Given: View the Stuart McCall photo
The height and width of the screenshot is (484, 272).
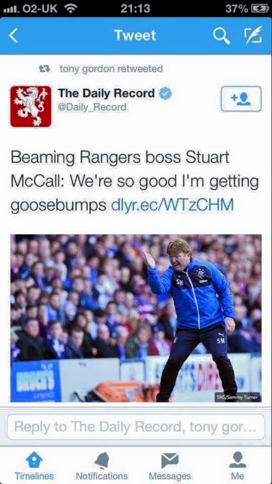Looking at the screenshot, I should (136, 318).
